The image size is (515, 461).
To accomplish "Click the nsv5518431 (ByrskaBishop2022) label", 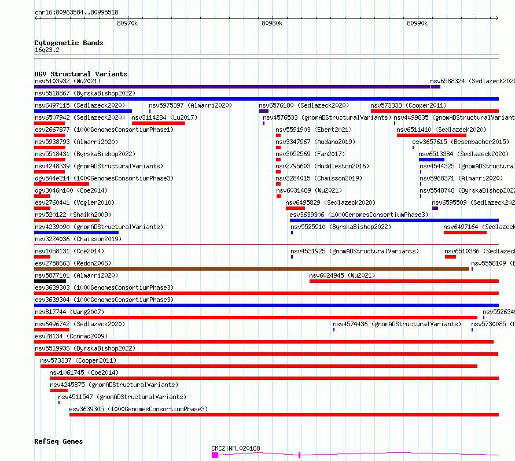I will pyautogui.click(x=85, y=154).
